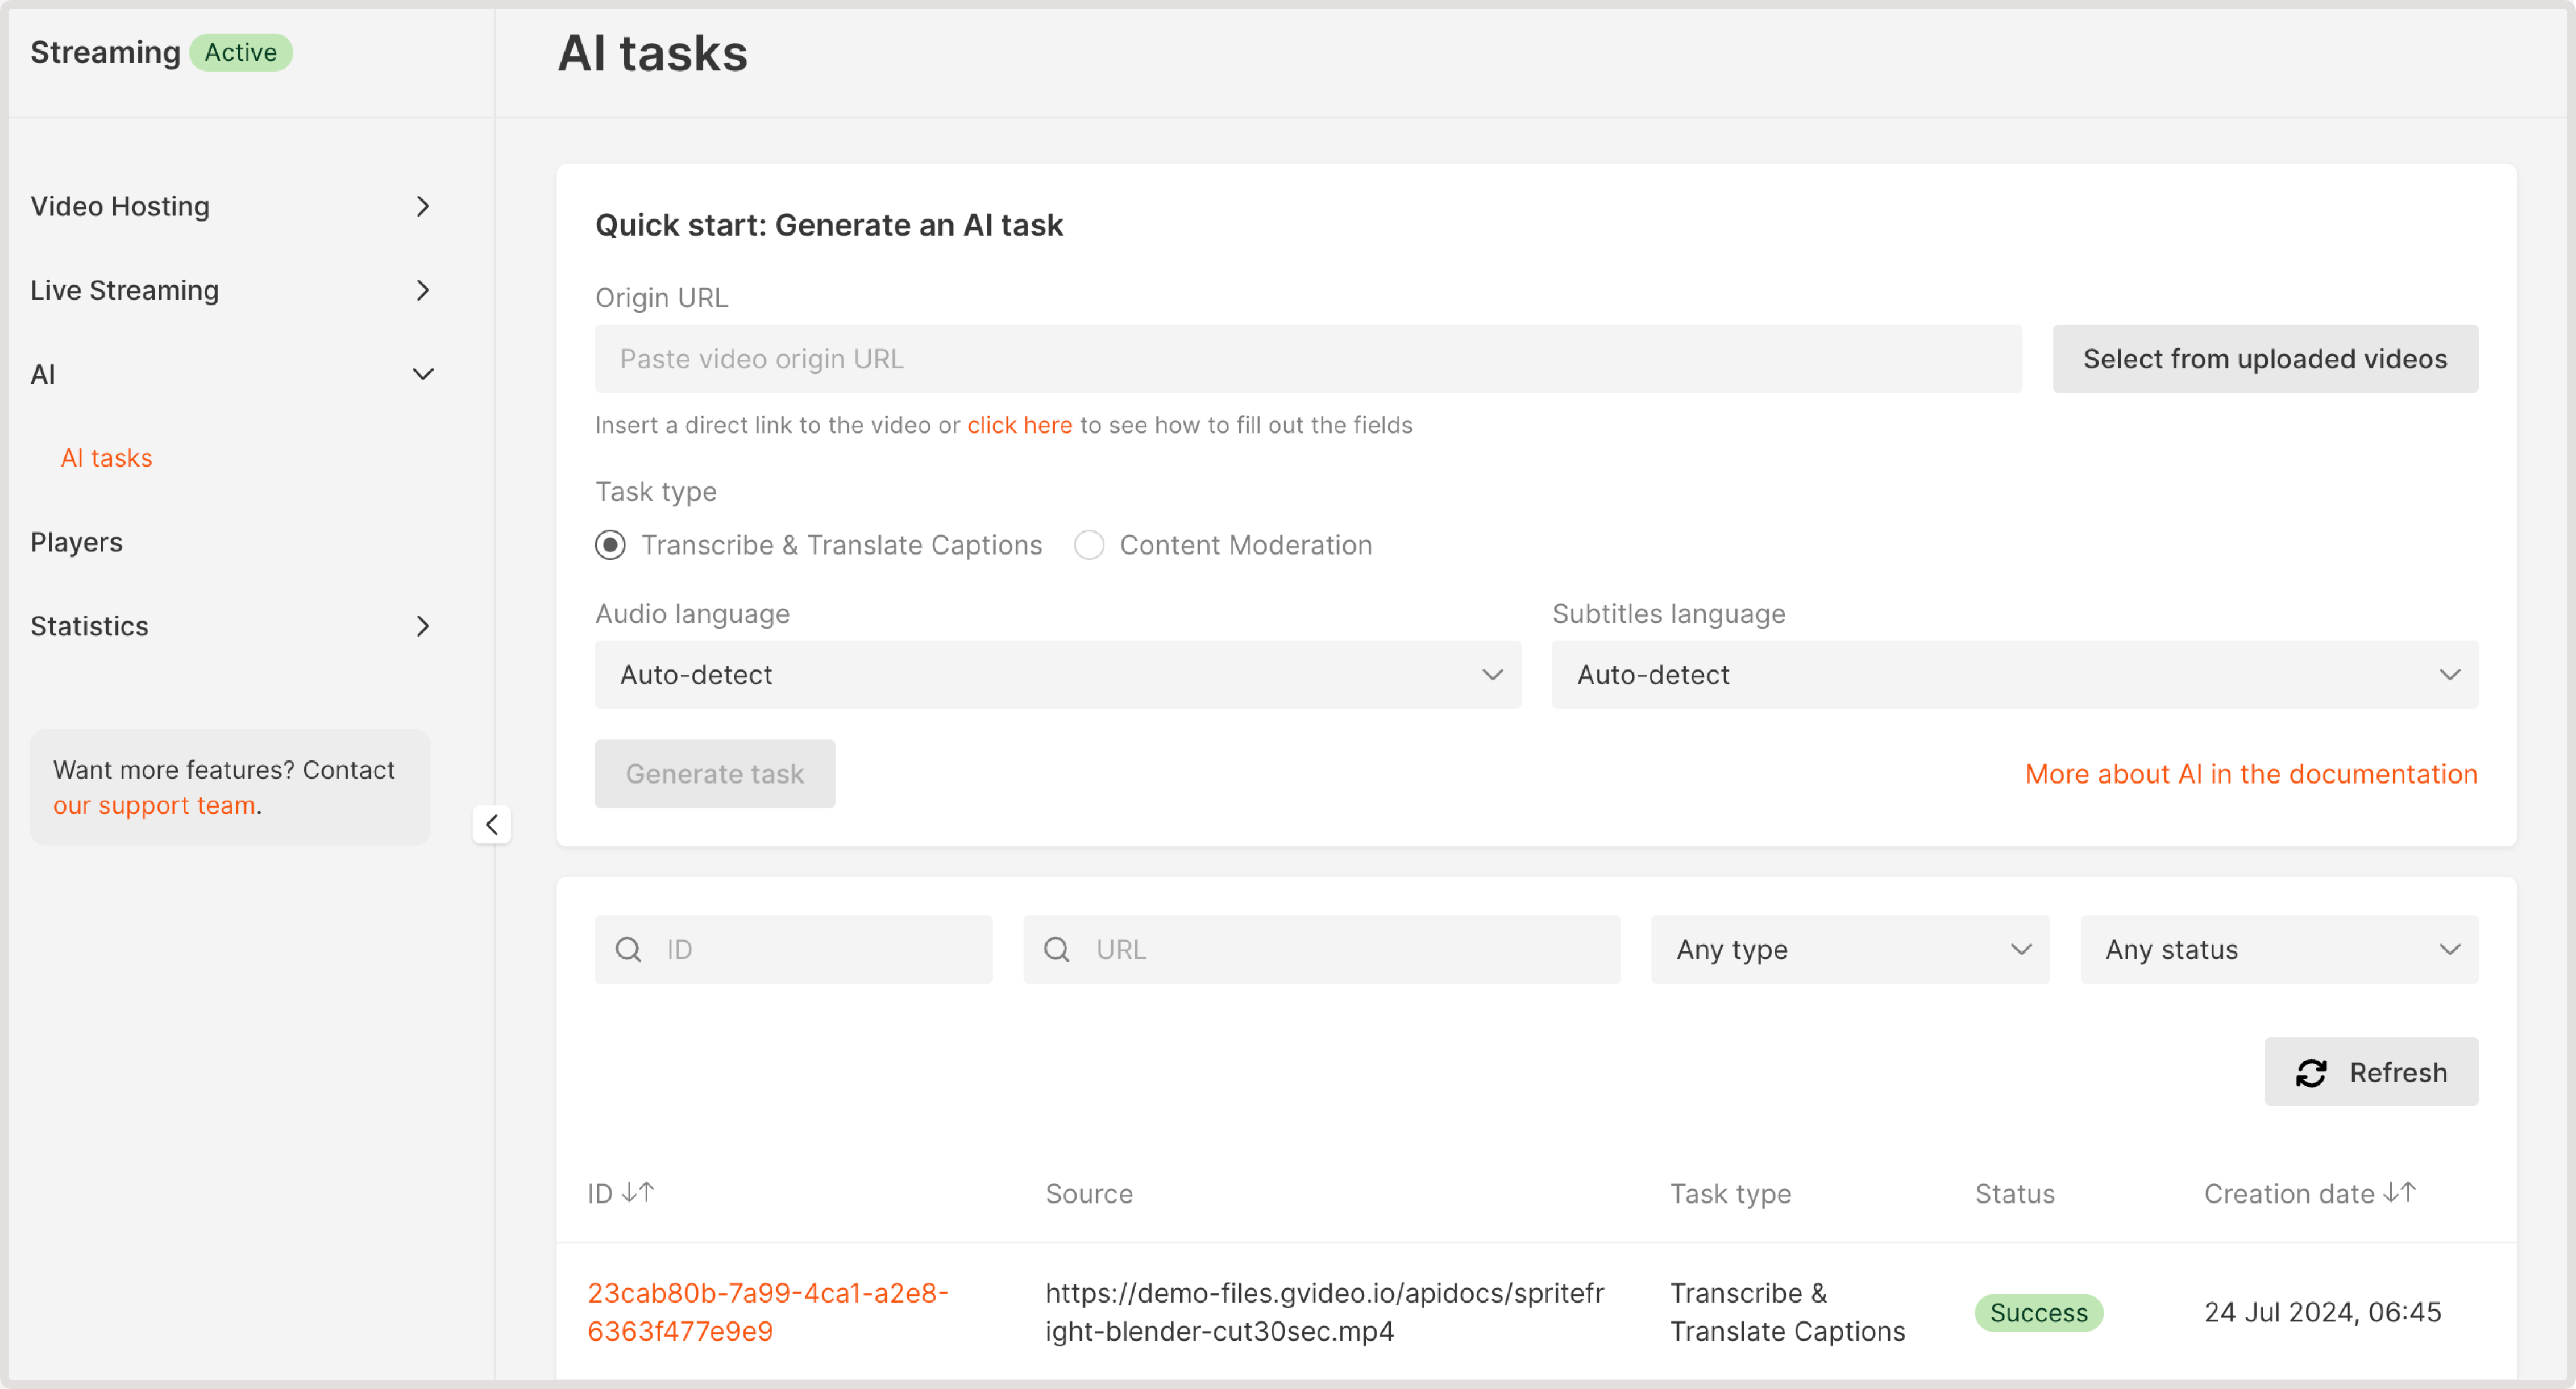Open More about AI in the documentation
This screenshot has width=2576, height=1389.
pos(2251,773)
